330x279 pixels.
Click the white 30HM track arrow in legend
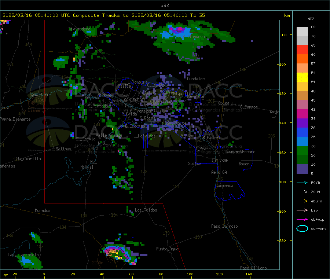302,192
